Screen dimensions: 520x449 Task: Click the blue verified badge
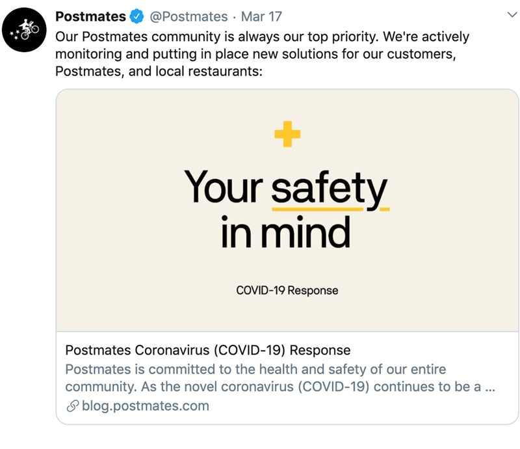tap(136, 16)
